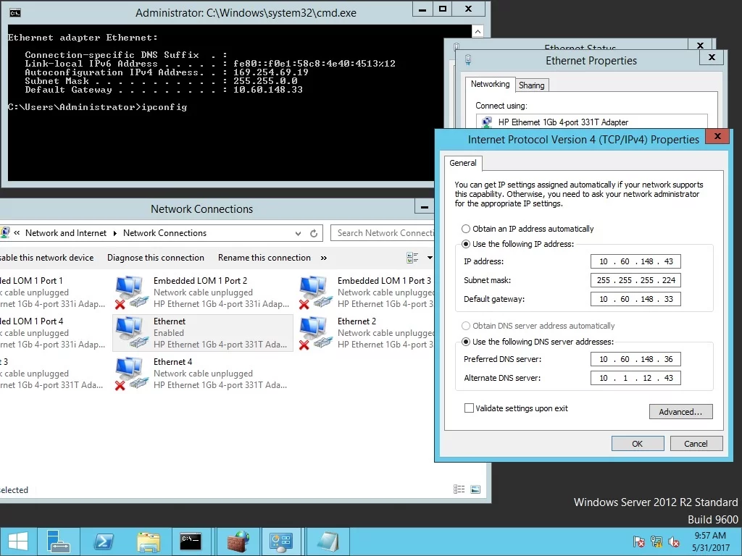Close the IPv4 Properties dialog
This screenshot has width=742, height=556.
tap(717, 136)
